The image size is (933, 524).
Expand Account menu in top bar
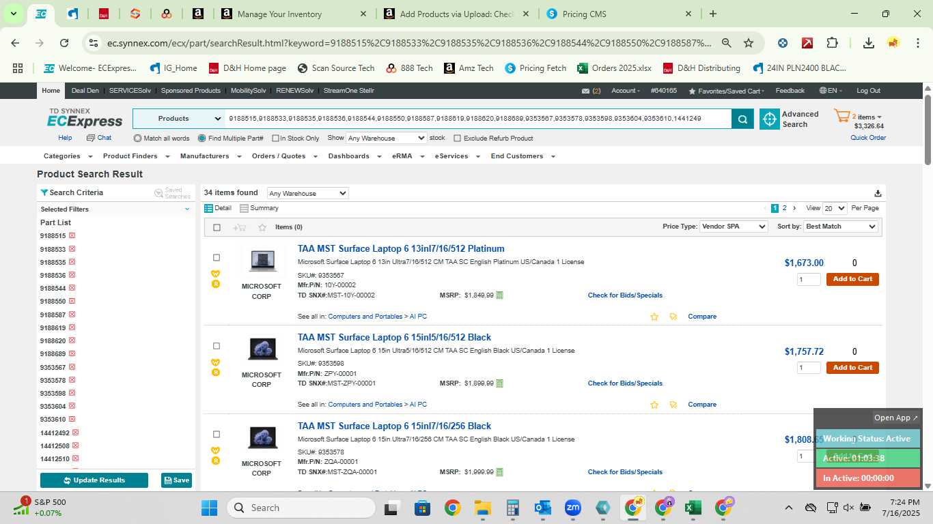coord(625,91)
